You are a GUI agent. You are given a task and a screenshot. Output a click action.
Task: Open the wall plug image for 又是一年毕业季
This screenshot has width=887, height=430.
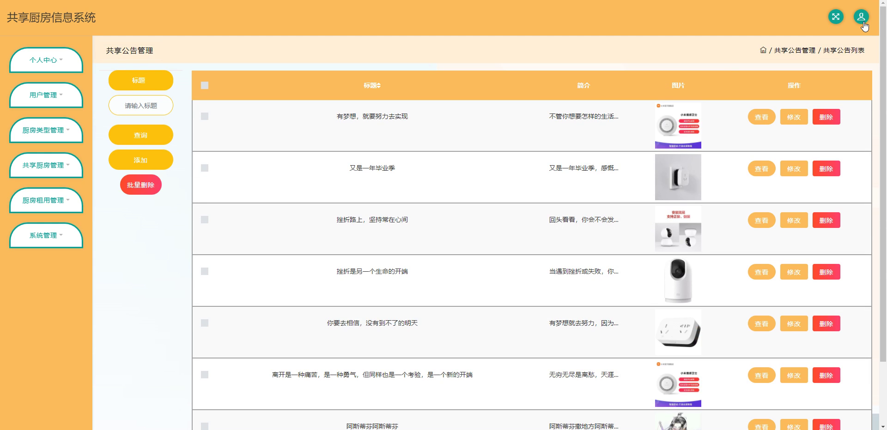678,177
